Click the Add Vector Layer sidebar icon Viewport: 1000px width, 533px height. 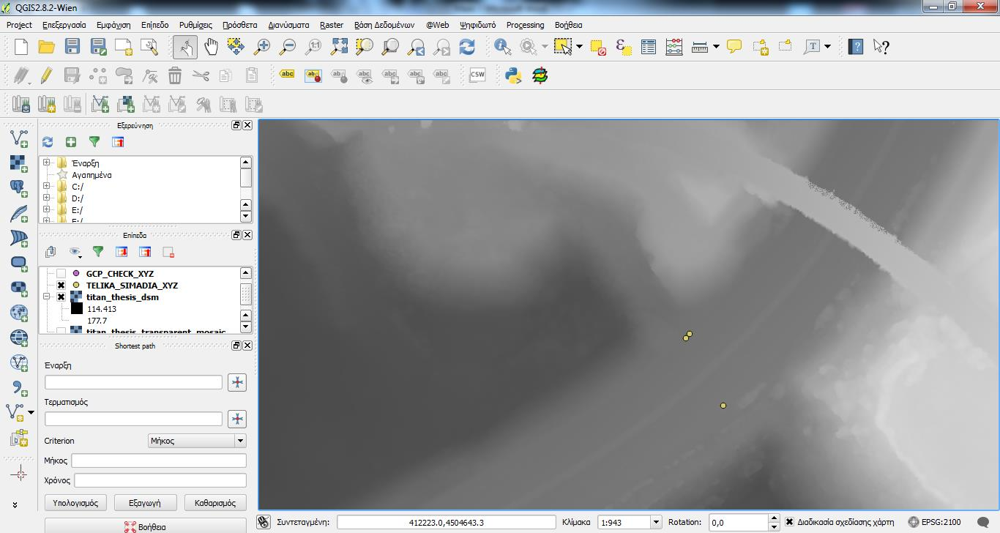pos(19,138)
